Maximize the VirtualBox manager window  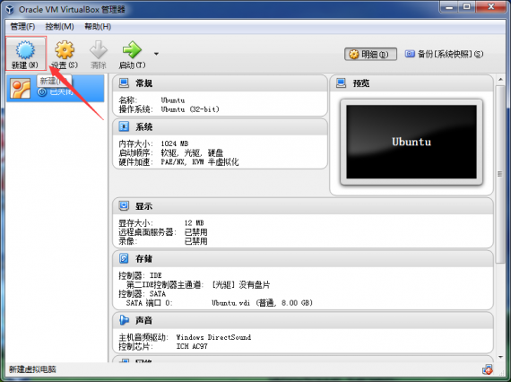(x=467, y=6)
